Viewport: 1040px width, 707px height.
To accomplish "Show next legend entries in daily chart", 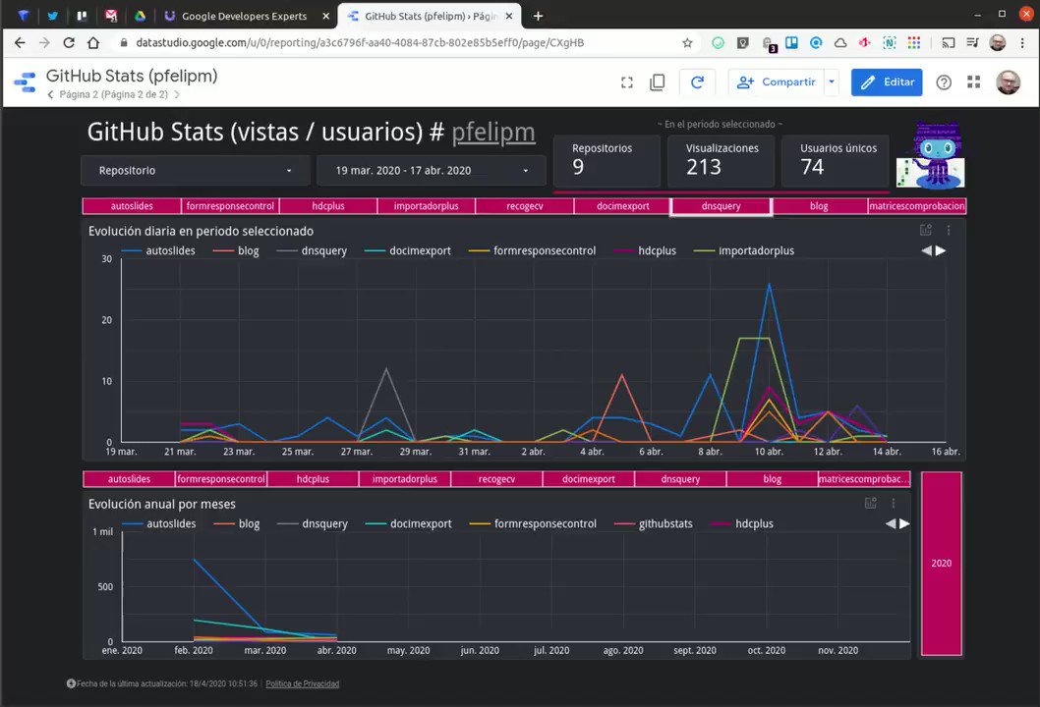I will click(x=941, y=250).
